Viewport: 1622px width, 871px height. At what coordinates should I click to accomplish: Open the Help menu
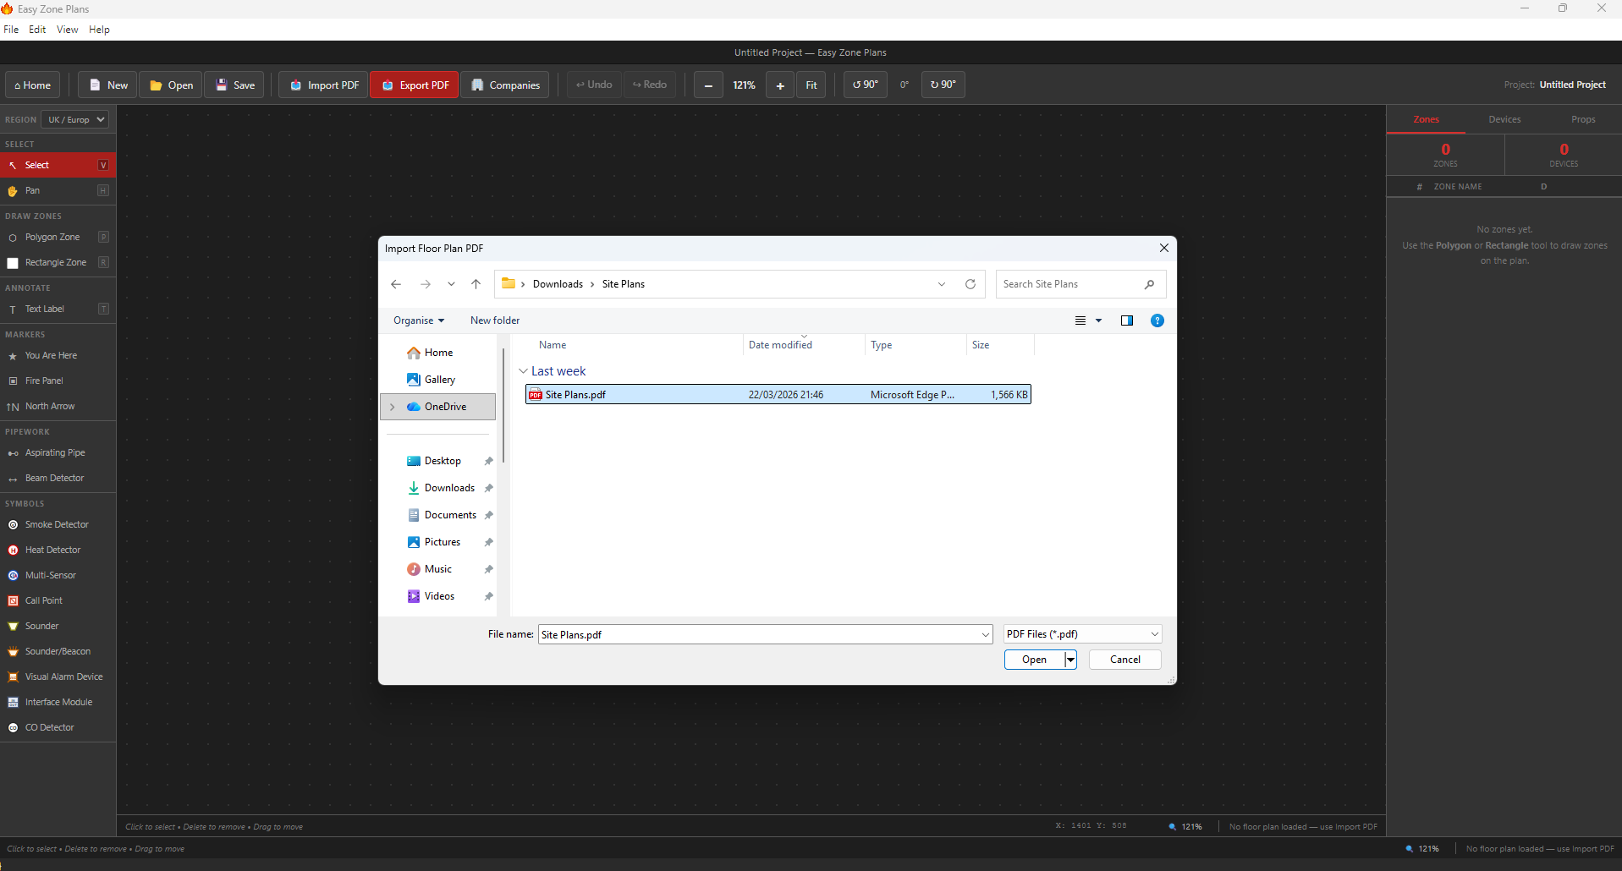coord(99,30)
